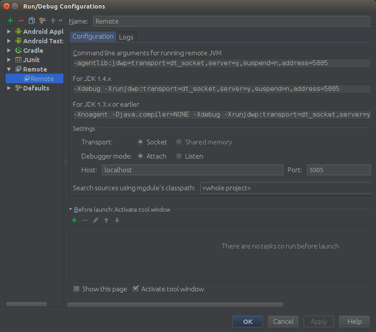Add a new run configuration

click(10, 20)
